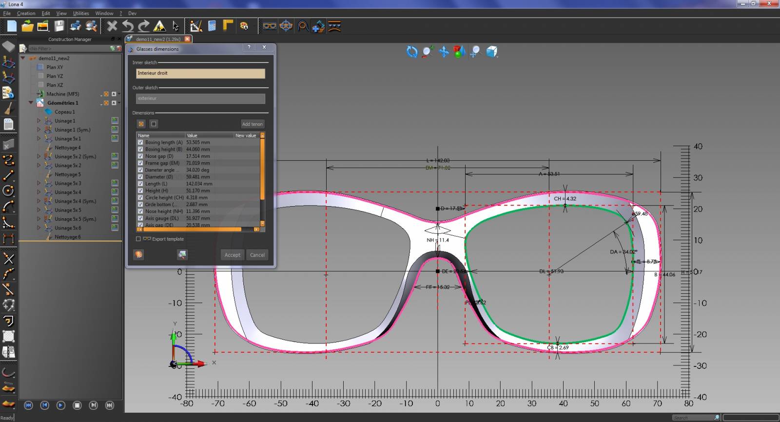This screenshot has height=422, width=780.
Task: Click the Undo arrow in the toolbar
Action: click(128, 26)
